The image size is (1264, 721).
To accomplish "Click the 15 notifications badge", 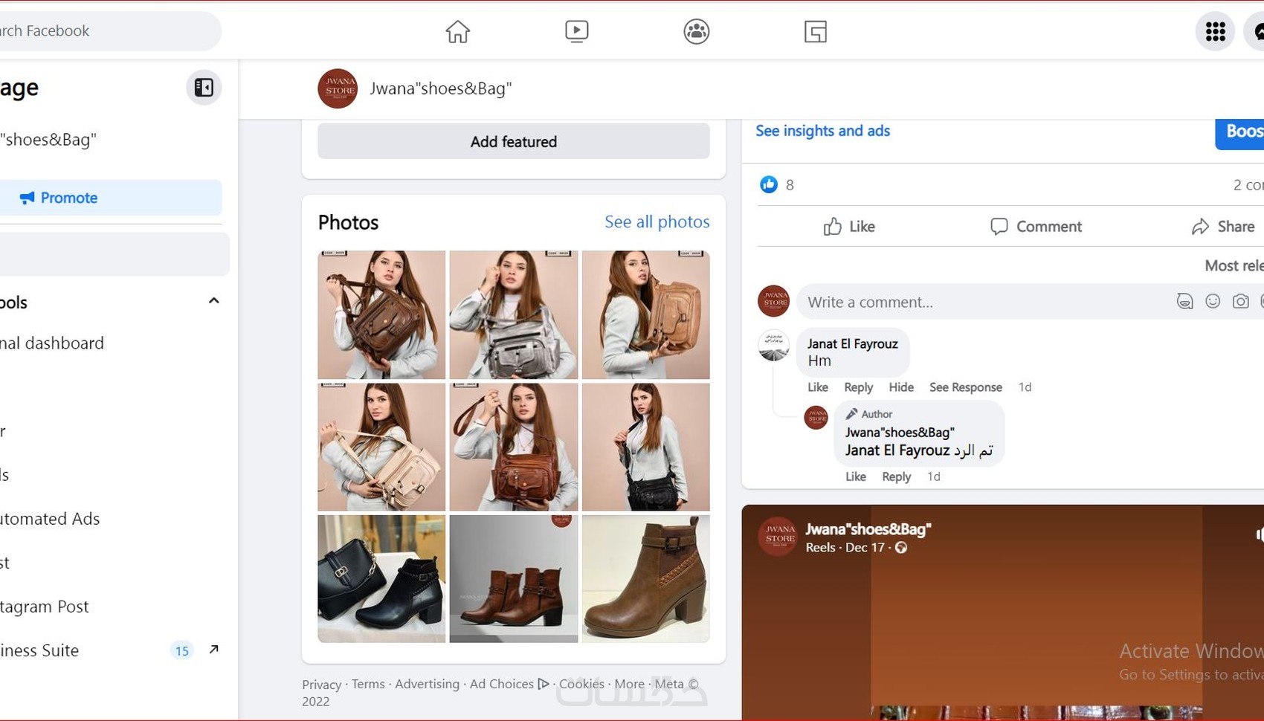I will [x=182, y=650].
